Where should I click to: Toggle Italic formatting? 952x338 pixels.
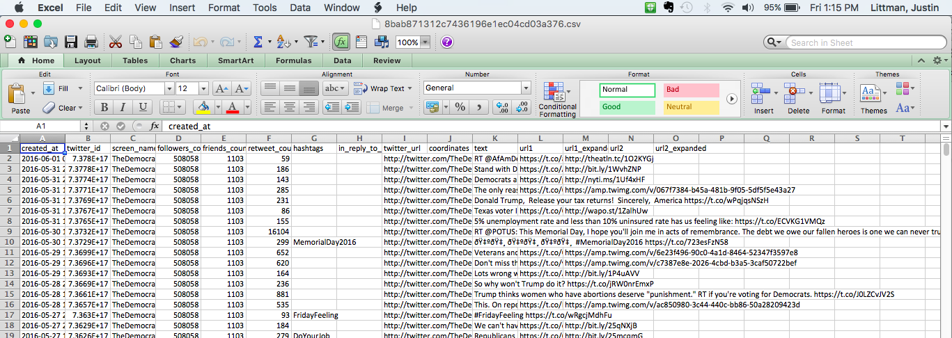coord(123,107)
